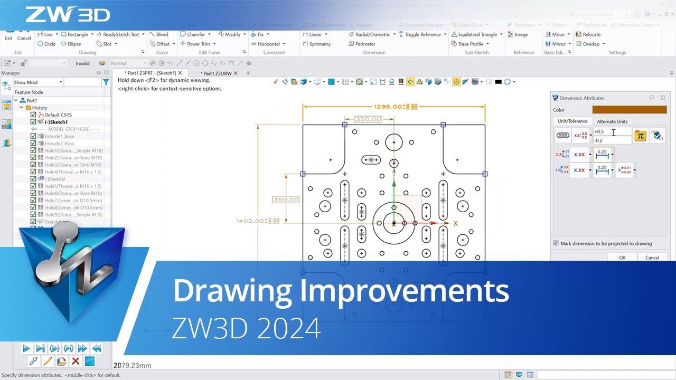
Task: Click the Perimeter dimension tool
Action: tap(362, 44)
